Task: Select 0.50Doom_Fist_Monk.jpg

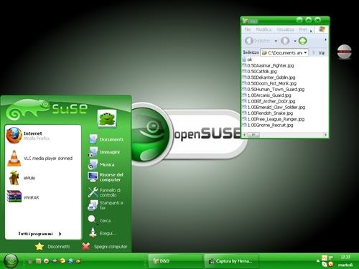Action: click(269, 83)
